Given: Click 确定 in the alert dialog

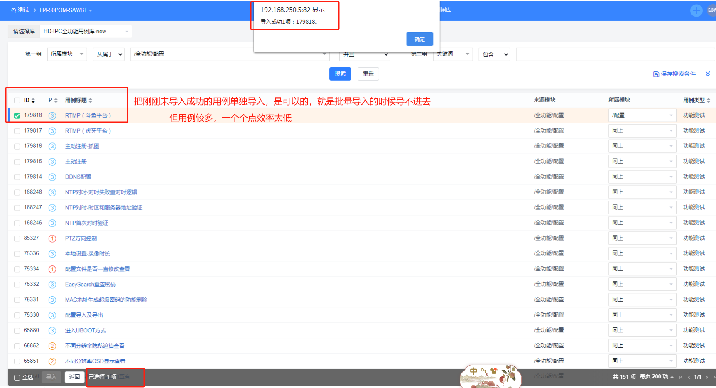Looking at the screenshot, I should (420, 39).
